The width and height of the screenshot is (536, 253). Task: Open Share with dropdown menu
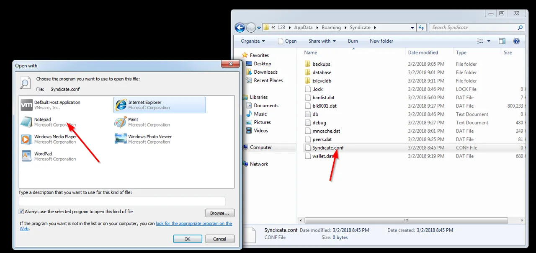[x=322, y=41]
